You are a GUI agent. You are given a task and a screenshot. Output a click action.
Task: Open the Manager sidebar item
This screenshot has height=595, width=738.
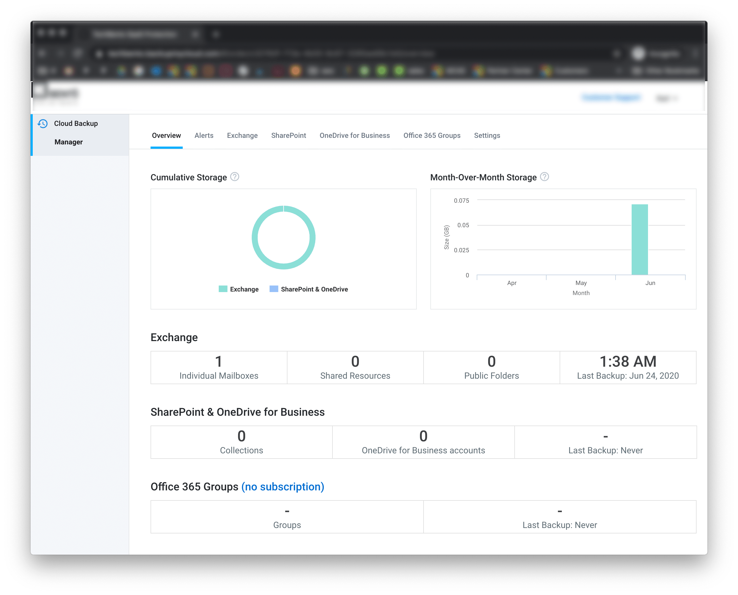point(69,142)
